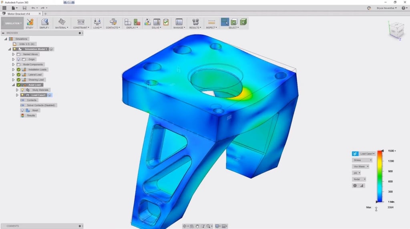Image resolution: width=410 pixels, height=229 pixels.
Task: Open the psi units dropdown
Action: [356, 173]
